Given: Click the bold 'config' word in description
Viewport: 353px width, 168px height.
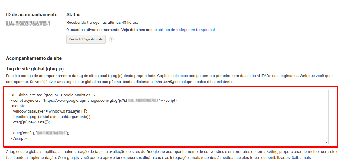Looking at the screenshot, I should pyautogui.click(x=169, y=82).
